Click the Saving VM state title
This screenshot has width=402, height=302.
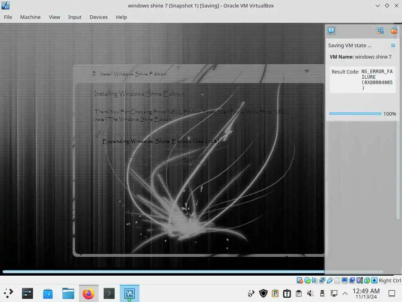pos(350,46)
